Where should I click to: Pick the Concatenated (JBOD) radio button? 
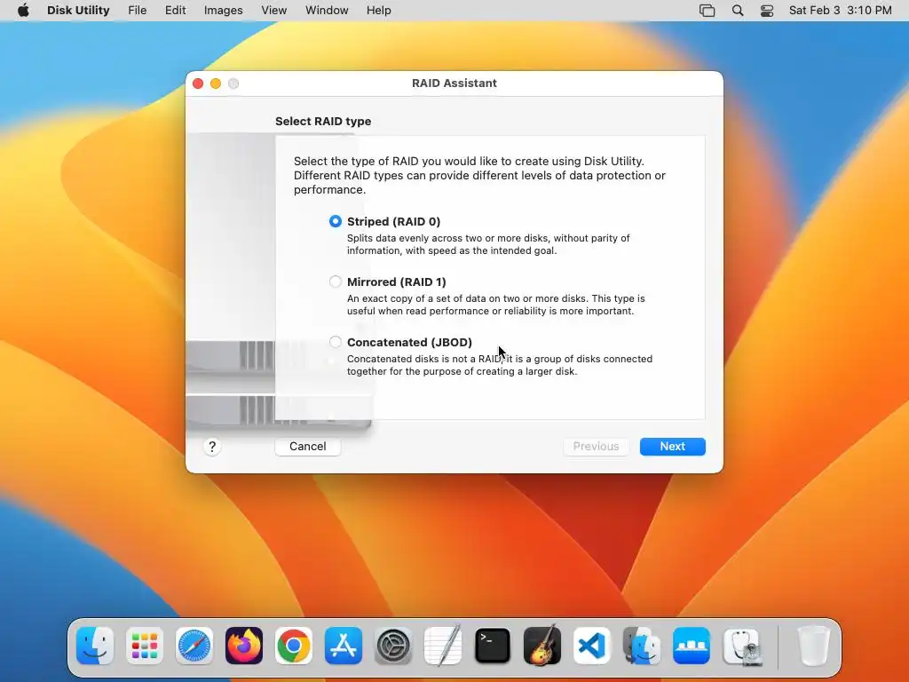pyautogui.click(x=335, y=342)
